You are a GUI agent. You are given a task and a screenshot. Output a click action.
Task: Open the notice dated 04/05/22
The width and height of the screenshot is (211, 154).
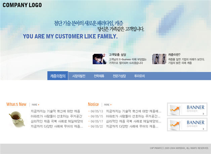132,126
